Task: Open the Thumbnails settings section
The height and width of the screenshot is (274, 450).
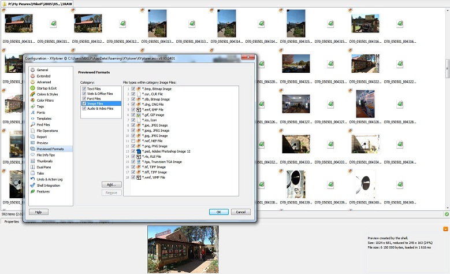Action: click(44, 161)
